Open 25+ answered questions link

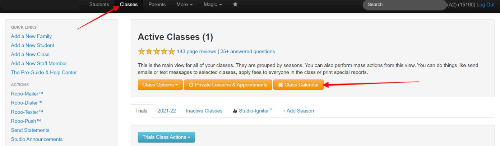pos(247,51)
